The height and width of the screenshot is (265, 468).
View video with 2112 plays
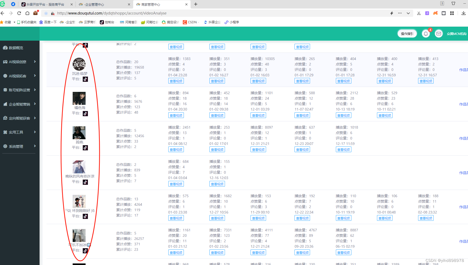(x=343, y=115)
